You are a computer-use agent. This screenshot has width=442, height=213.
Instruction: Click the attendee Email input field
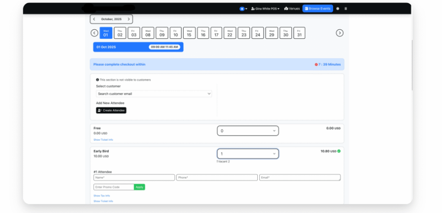point(300,177)
